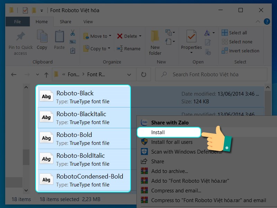Click the New item icon
This screenshot has width=277, height=208.
pos(168,32)
